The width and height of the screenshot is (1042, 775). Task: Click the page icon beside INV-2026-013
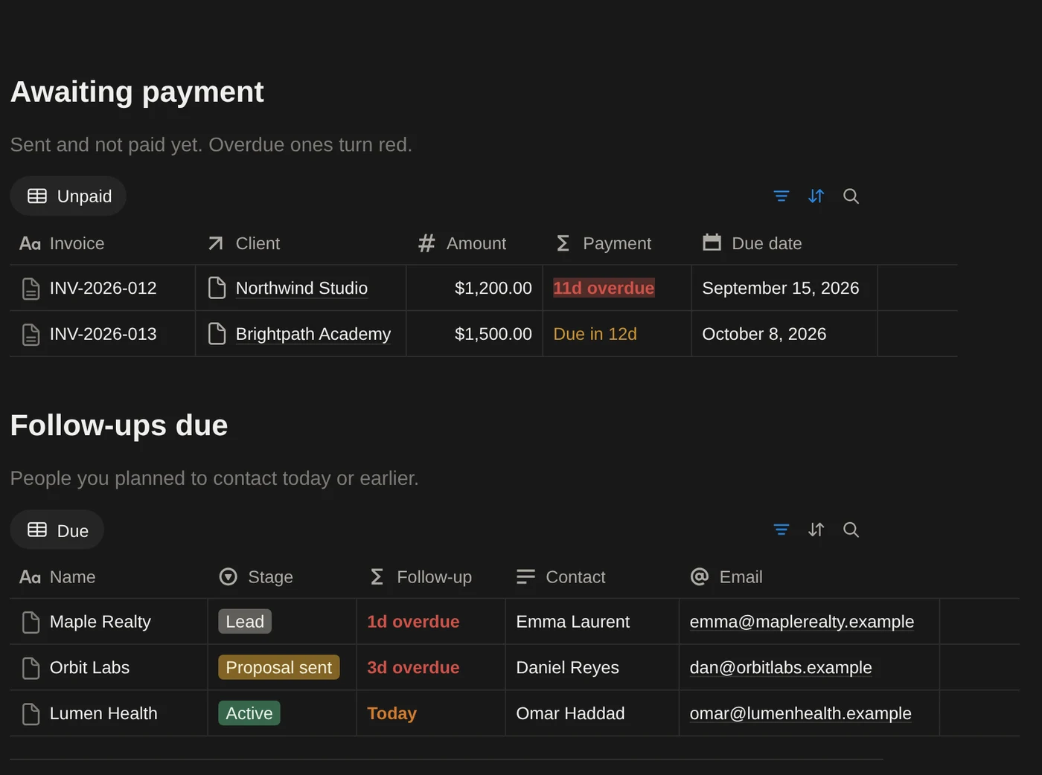click(x=31, y=335)
